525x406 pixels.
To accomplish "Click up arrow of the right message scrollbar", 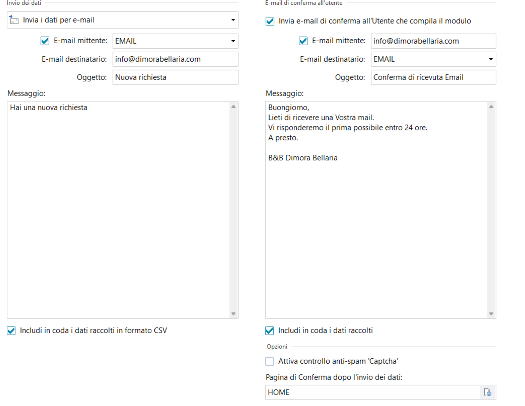I will tap(491, 107).
